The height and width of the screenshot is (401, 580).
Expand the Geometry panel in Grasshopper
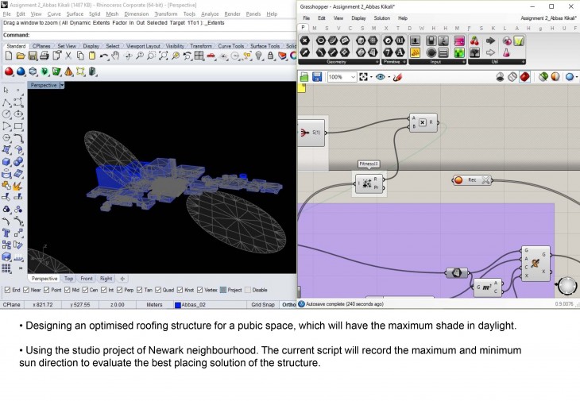pyautogui.click(x=376, y=61)
